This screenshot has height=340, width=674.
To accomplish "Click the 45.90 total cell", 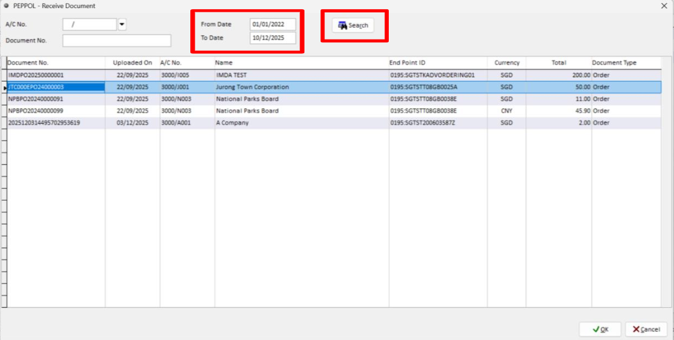I will pyautogui.click(x=559, y=111).
